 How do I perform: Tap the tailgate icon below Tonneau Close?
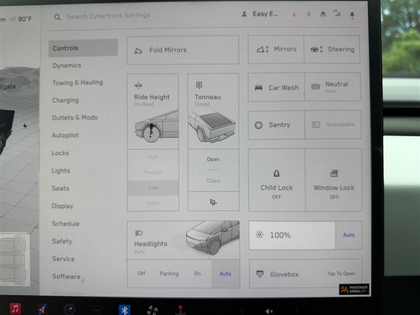[x=214, y=202]
